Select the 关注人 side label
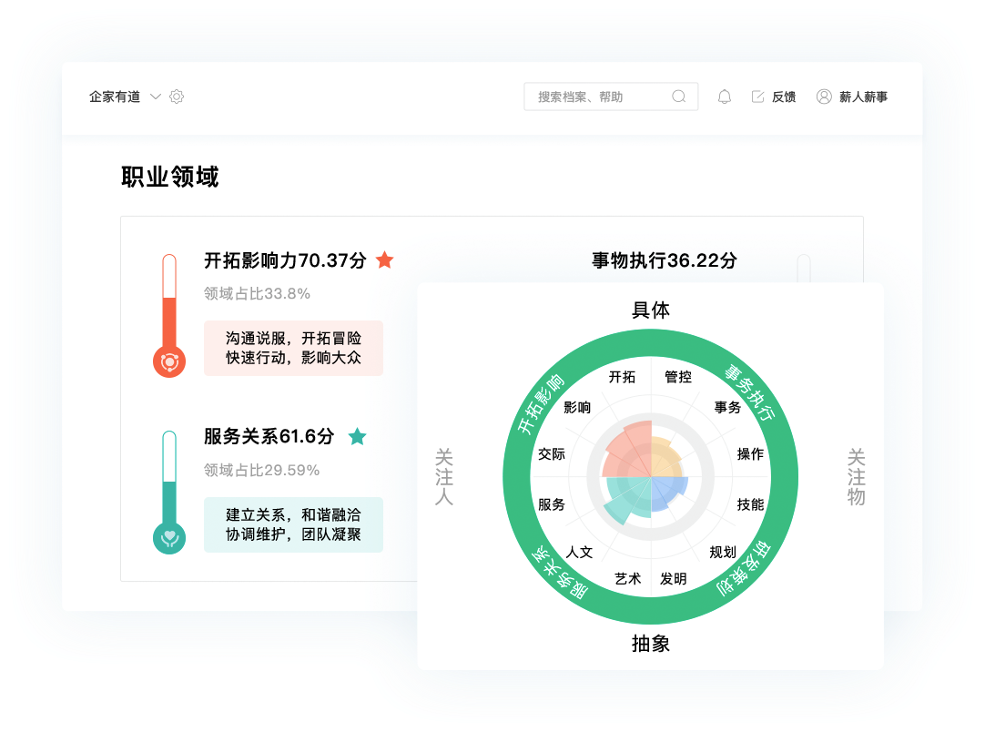Viewport: 985px width, 732px height. tap(443, 477)
